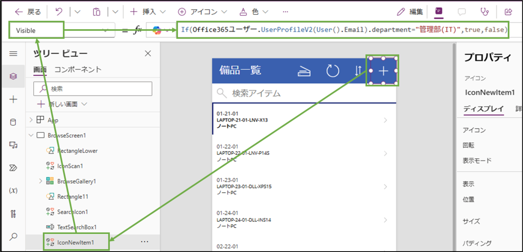The height and width of the screenshot is (252, 523).
Task: Click the purple notes icon in header
Action: (x=439, y=11)
